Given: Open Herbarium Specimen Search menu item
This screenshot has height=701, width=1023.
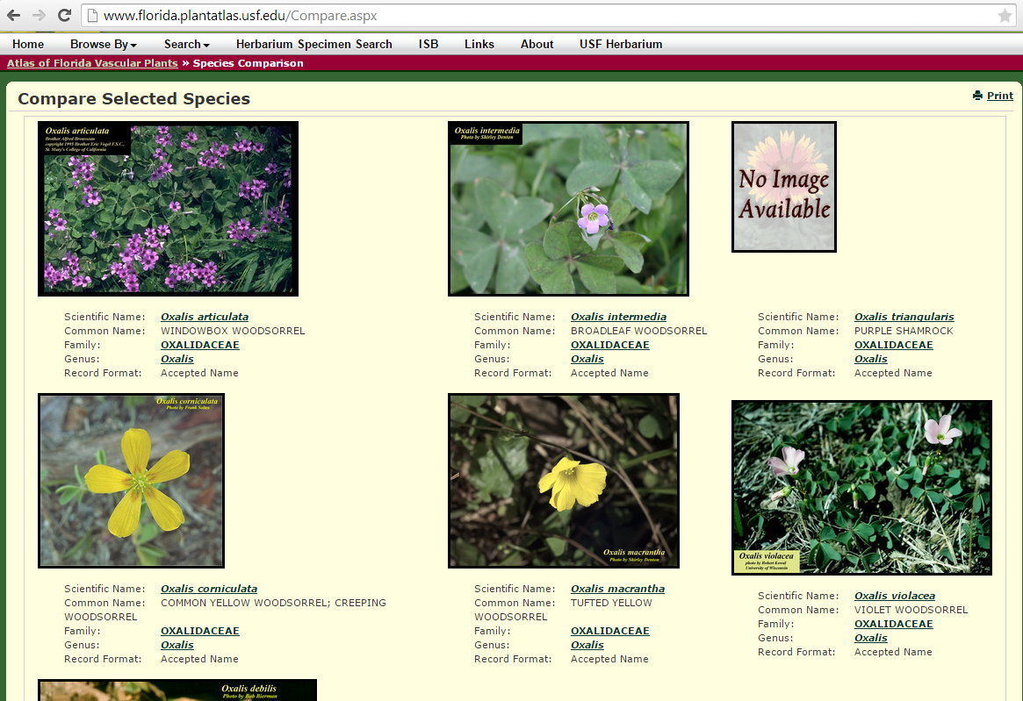Looking at the screenshot, I should 313,44.
